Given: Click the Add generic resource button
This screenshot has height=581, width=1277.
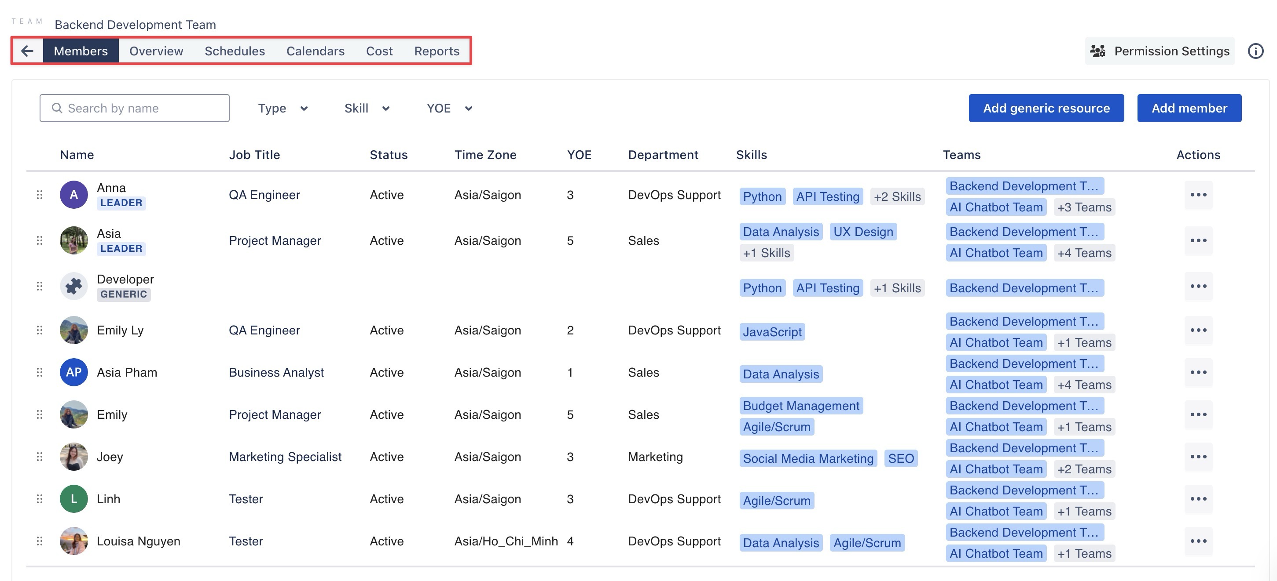Looking at the screenshot, I should click(x=1046, y=108).
